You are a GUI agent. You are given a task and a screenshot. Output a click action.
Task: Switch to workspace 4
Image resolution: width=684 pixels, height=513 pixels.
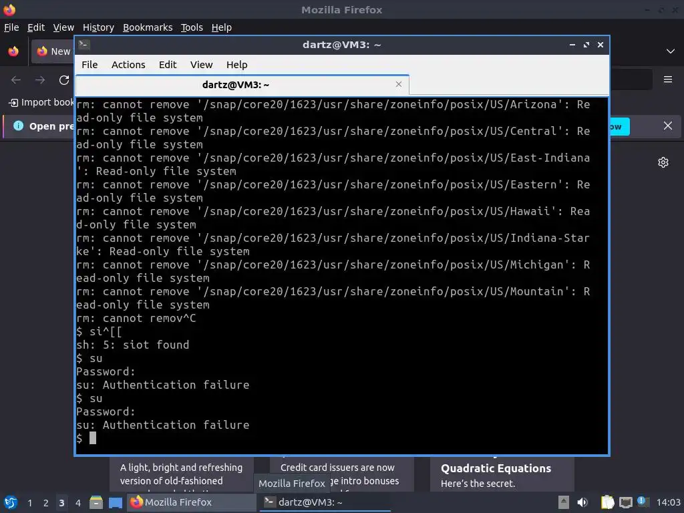pos(77,503)
